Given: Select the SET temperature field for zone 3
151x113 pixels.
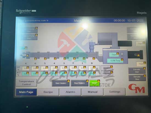Looking at the screenshot, I should [x=63, y=68].
